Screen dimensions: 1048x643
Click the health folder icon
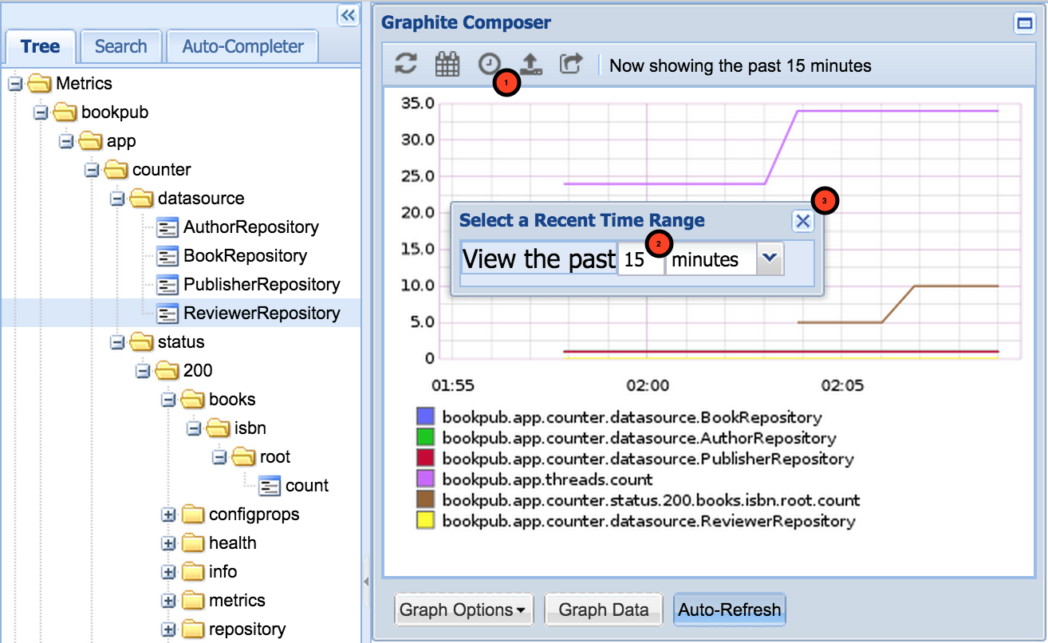[192, 543]
